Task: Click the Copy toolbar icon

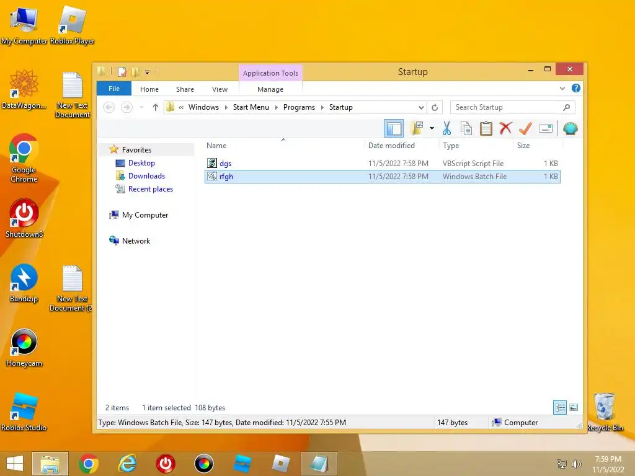Action: point(466,129)
